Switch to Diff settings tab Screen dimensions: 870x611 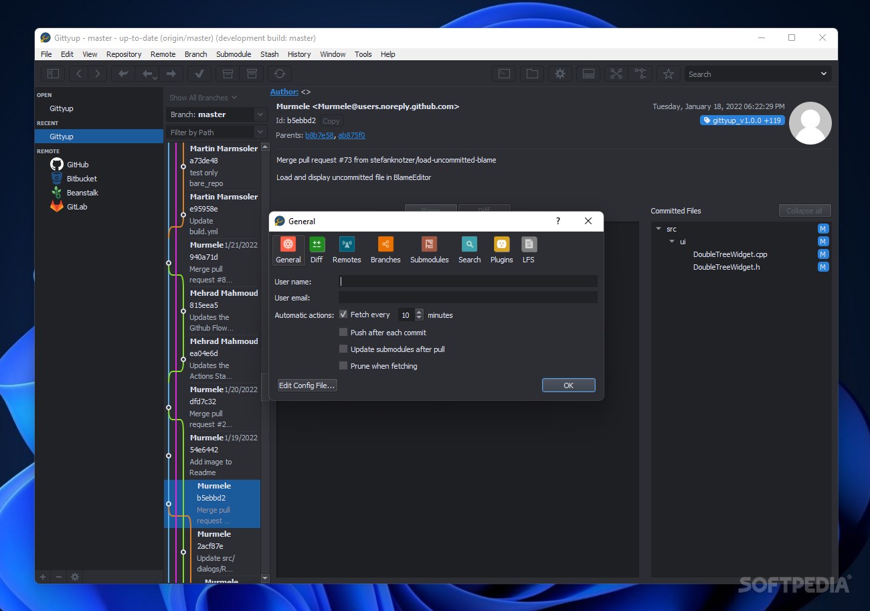[317, 250]
